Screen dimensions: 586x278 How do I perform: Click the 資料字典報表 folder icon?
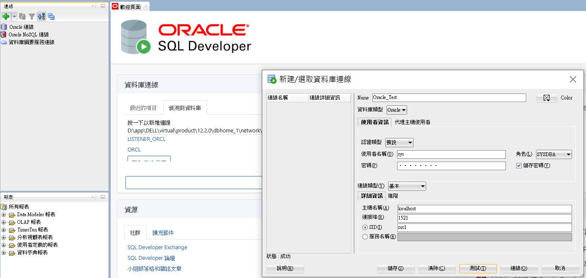(x=12, y=253)
